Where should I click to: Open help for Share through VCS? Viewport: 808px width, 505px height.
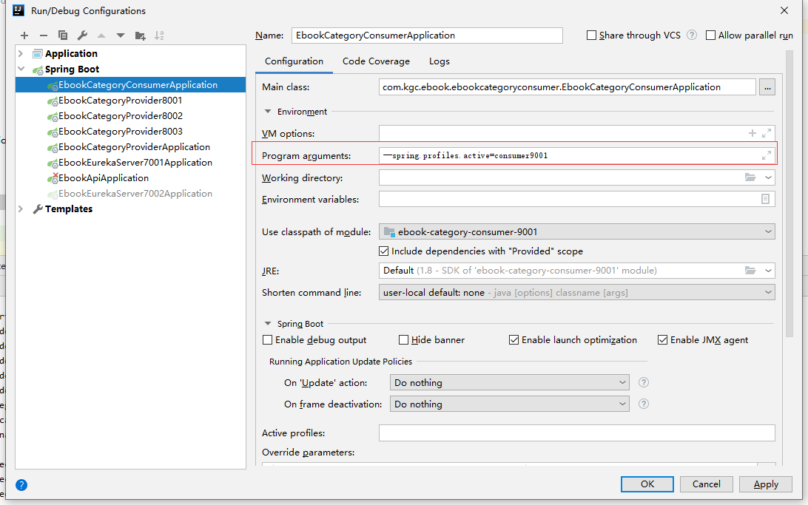click(692, 35)
